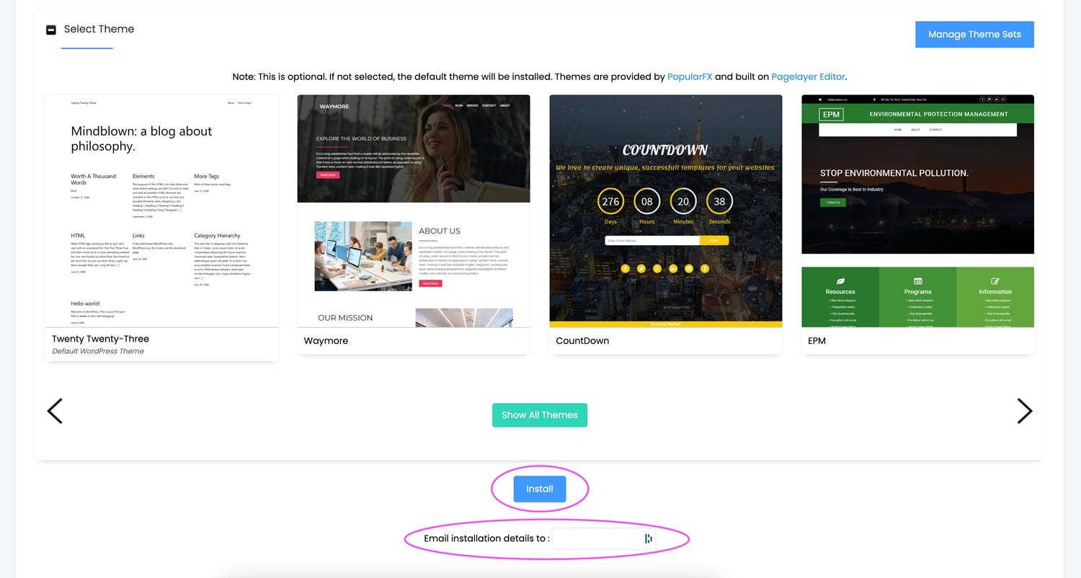
Task: Click the password manager icon in email field
Action: click(x=648, y=538)
